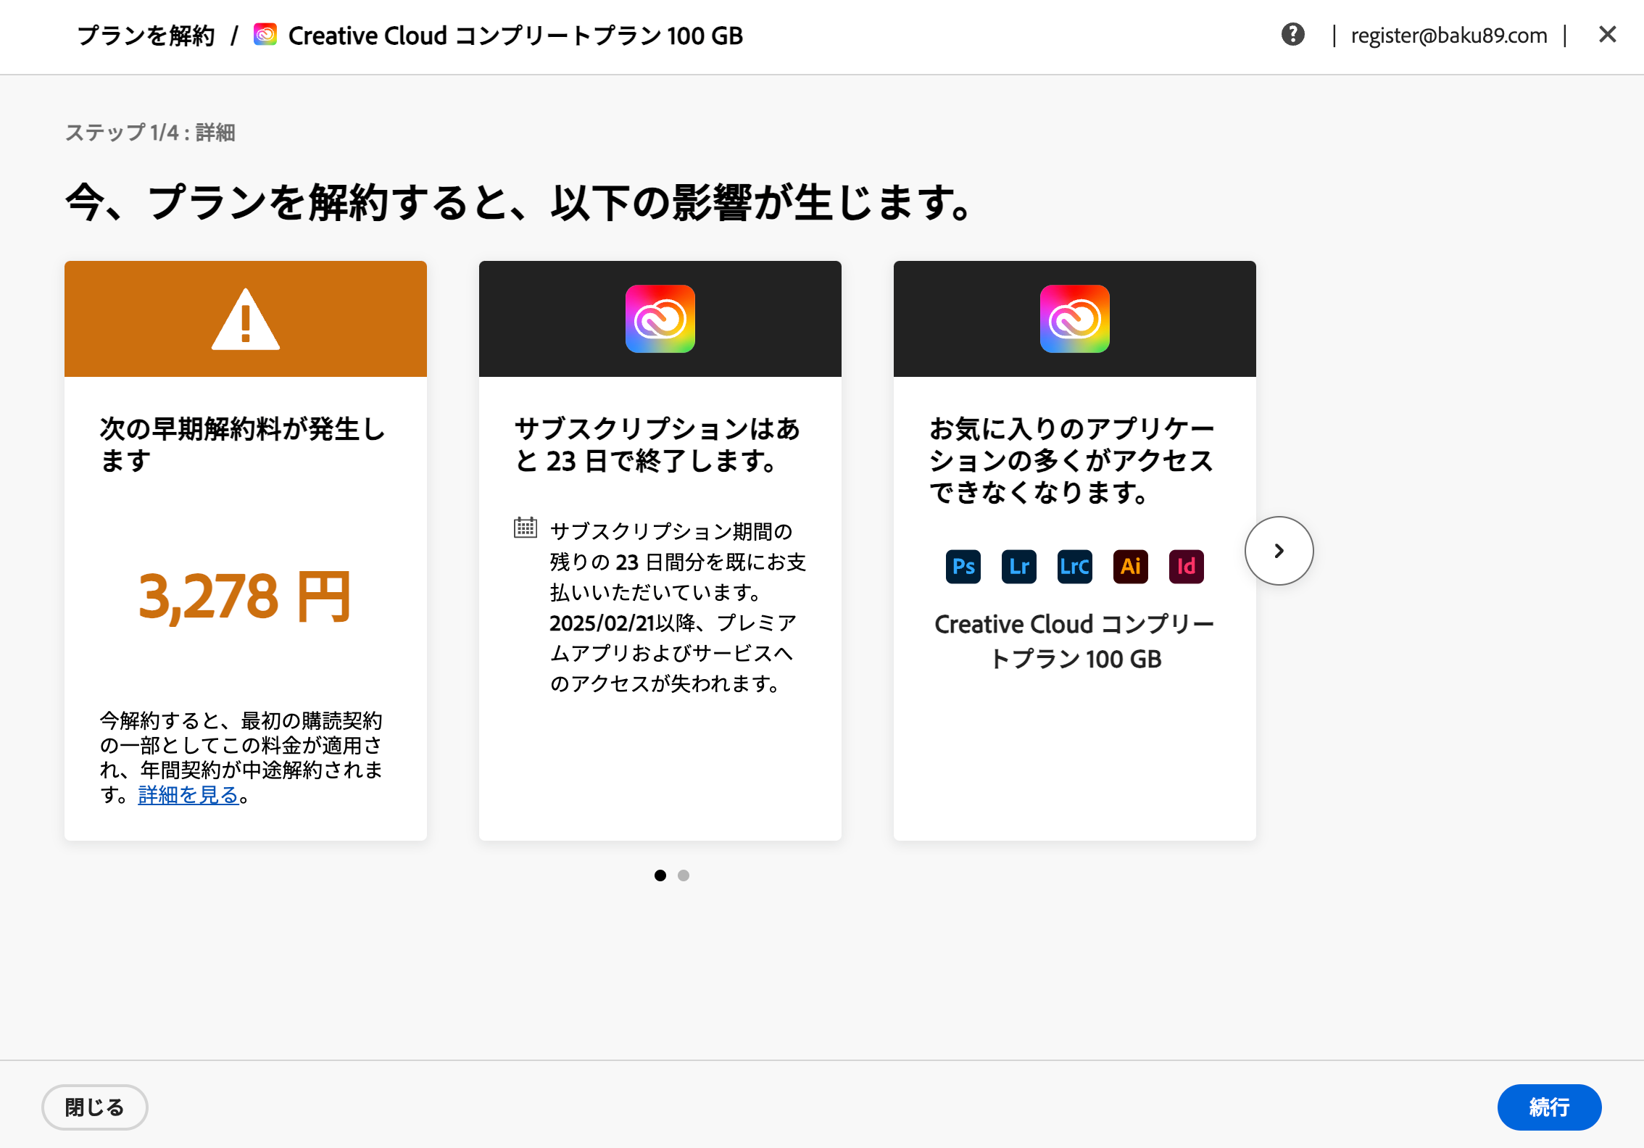Viewport: 1644px width, 1148px height.
Task: Click the Illustrator Ai icon
Action: point(1130,566)
